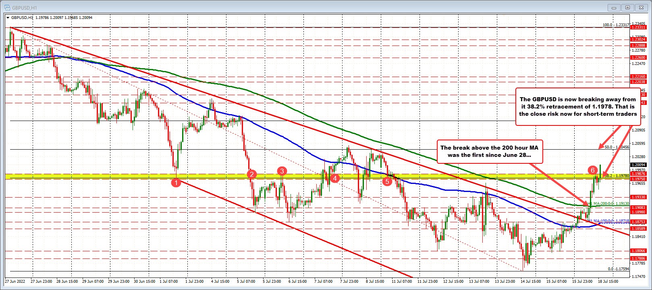Click the OHLC readout 1.19786 1.20097 1.19685 1.20094

[x=64, y=18]
